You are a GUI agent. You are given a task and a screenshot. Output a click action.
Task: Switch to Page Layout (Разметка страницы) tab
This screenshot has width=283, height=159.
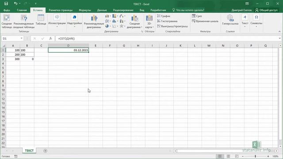coord(61,10)
